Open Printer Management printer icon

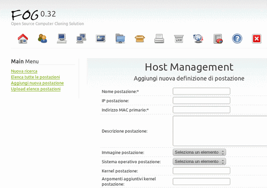(159, 39)
